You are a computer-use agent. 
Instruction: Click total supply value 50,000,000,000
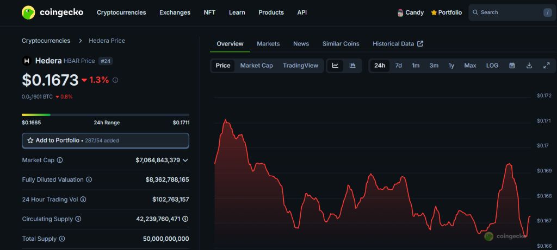(166, 239)
